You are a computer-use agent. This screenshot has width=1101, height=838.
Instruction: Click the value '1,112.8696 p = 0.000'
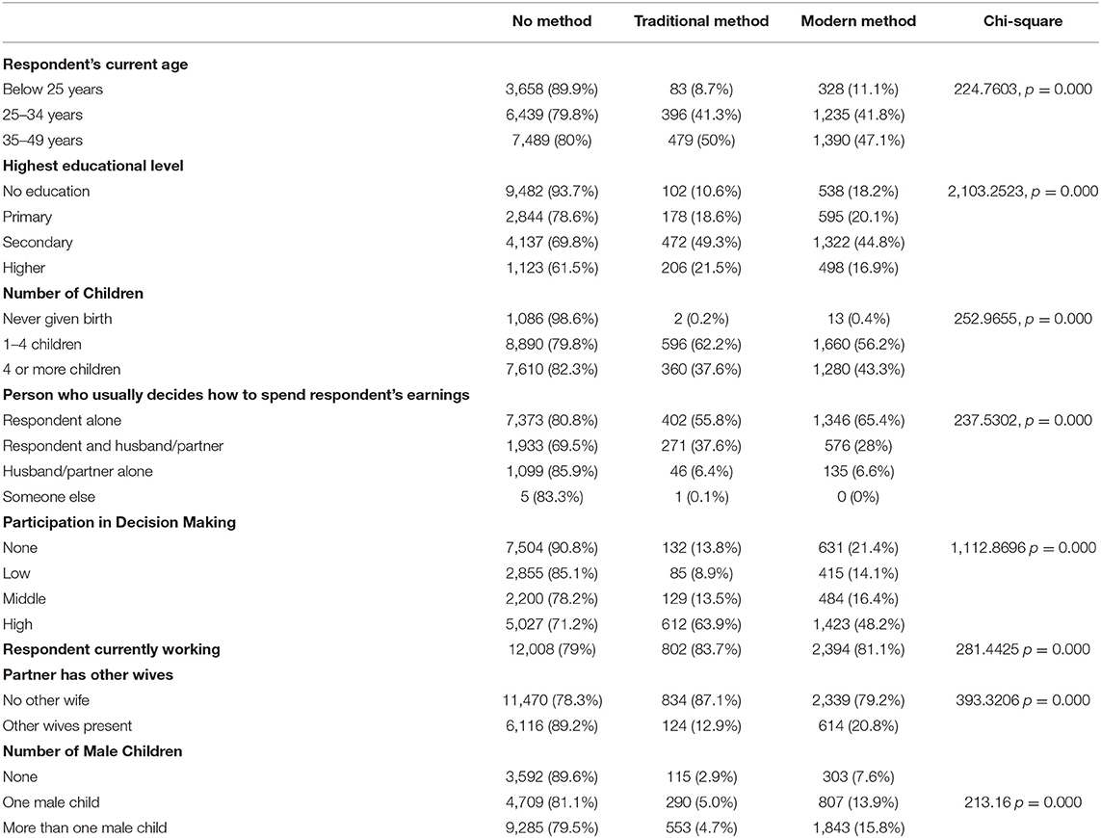(1023, 548)
